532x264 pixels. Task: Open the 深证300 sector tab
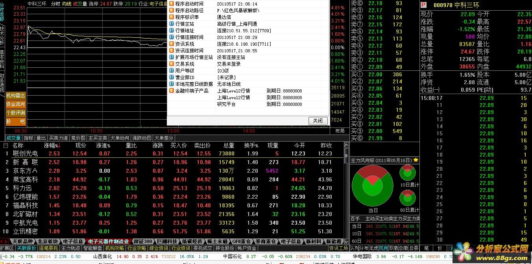click(142, 241)
